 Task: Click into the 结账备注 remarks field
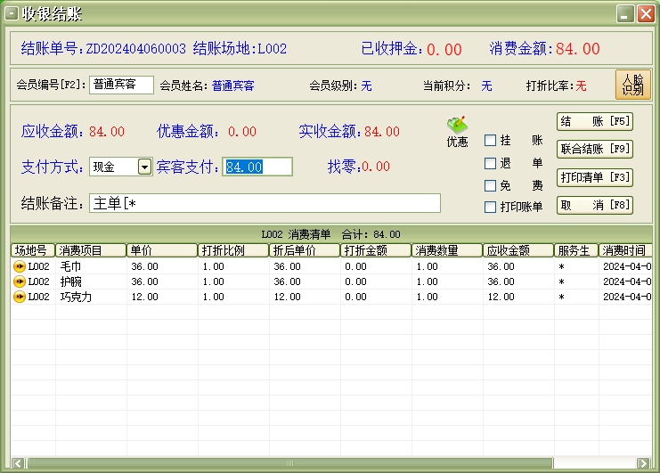(x=265, y=203)
